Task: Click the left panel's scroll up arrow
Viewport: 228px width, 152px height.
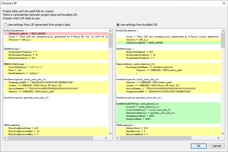Action: click(x=110, y=31)
